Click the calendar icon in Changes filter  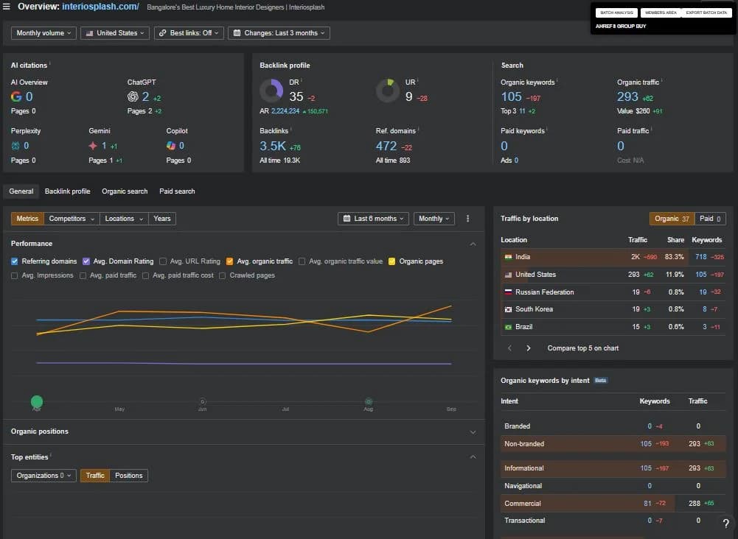(x=237, y=33)
